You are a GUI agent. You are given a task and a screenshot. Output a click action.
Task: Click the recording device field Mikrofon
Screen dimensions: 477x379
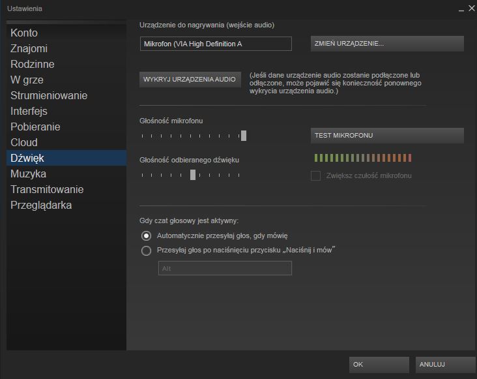[216, 44]
